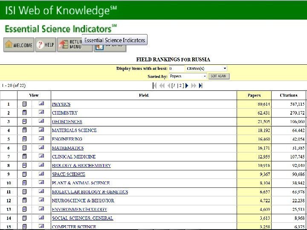Click the 1 - 20 (of 22) results text

coord(14,86)
